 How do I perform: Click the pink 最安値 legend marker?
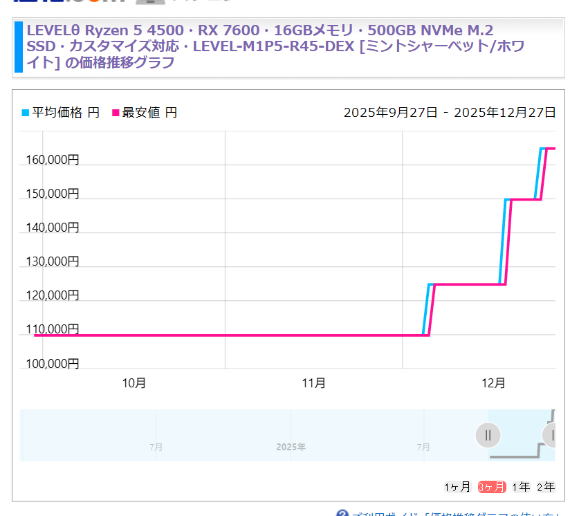tap(116, 112)
